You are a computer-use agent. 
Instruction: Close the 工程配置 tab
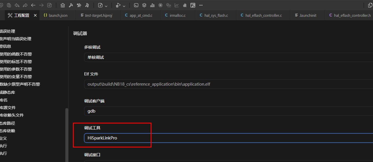click(35, 15)
